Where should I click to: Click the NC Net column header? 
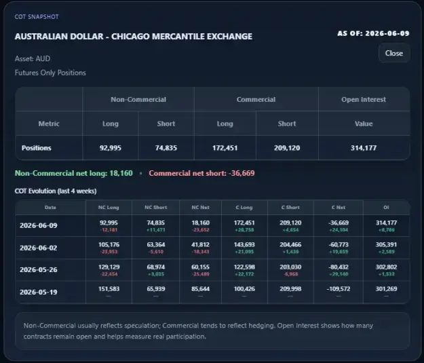pos(200,208)
